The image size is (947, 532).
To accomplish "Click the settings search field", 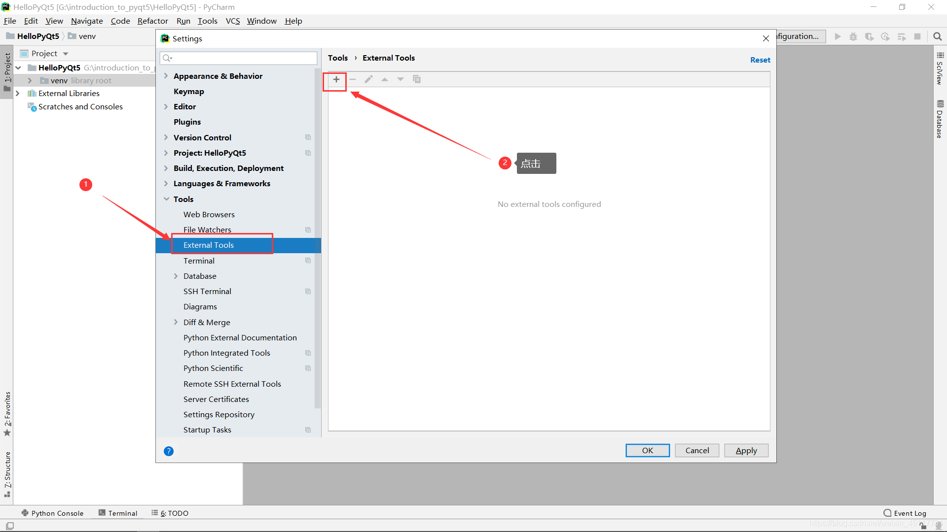I will pyautogui.click(x=242, y=58).
